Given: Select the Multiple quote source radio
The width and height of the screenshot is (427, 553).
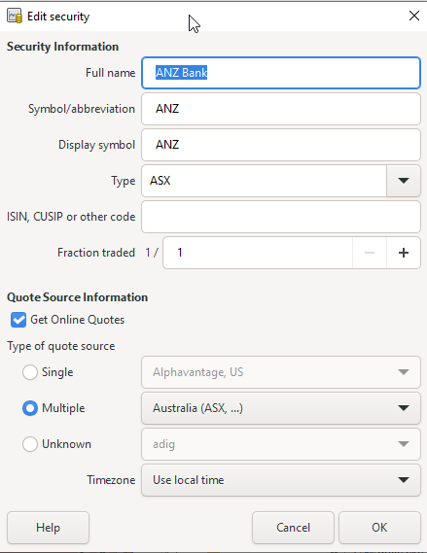Looking at the screenshot, I should tap(30, 408).
